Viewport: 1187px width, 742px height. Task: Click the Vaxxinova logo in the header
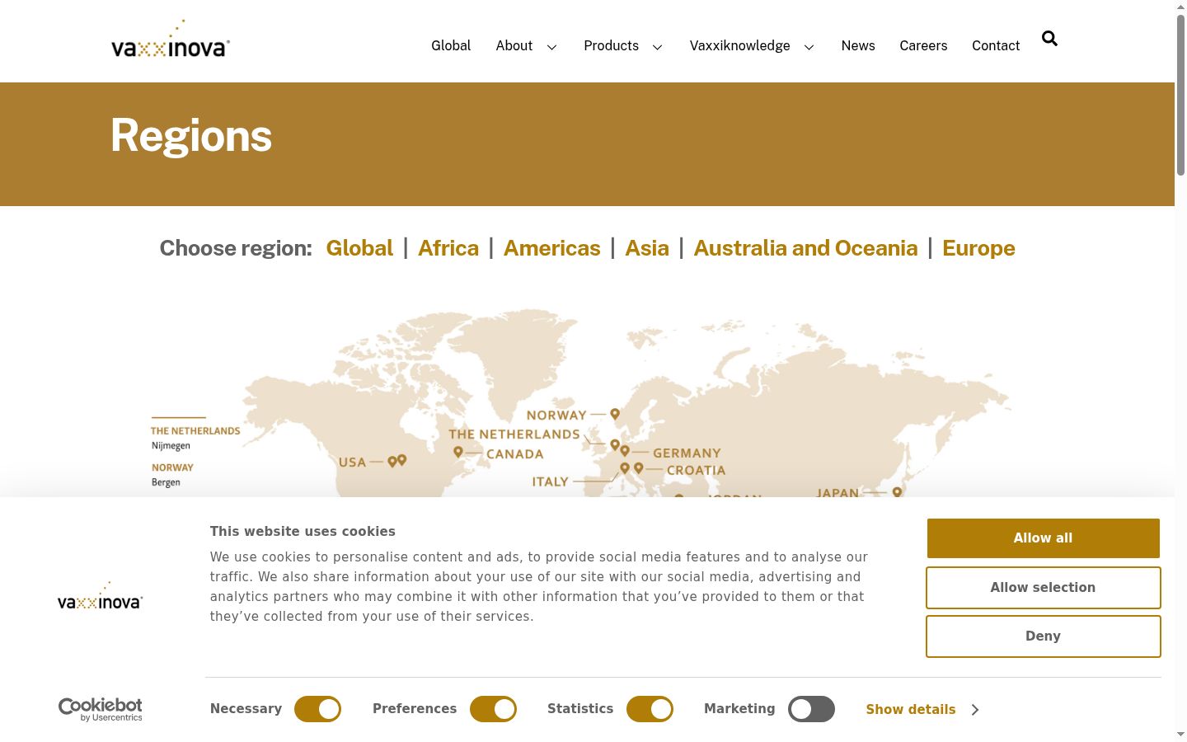[171, 39]
